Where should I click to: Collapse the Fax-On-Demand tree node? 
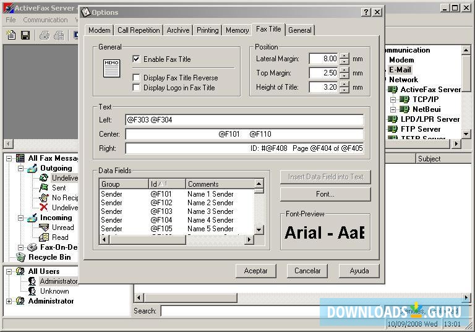pyautogui.click(x=20, y=247)
